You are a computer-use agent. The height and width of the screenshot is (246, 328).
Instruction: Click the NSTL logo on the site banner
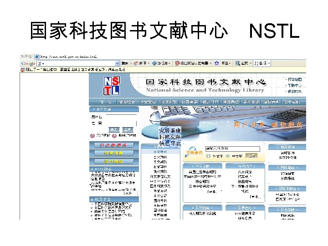click(112, 86)
